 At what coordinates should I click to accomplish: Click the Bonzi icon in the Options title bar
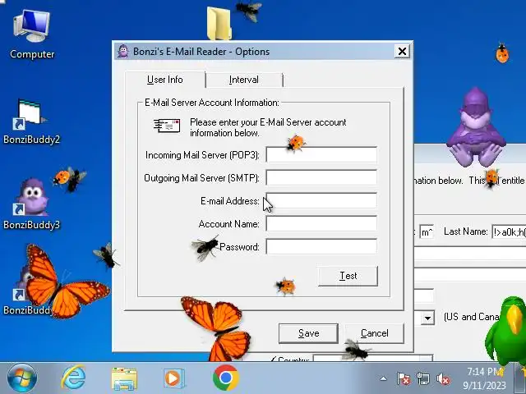(123, 51)
